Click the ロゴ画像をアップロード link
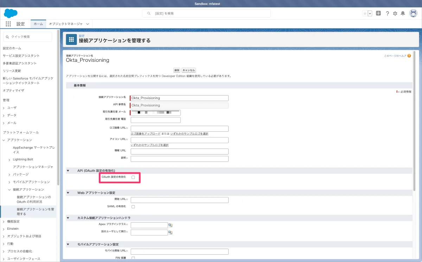The height and width of the screenshot is (262, 422). click(x=146, y=134)
